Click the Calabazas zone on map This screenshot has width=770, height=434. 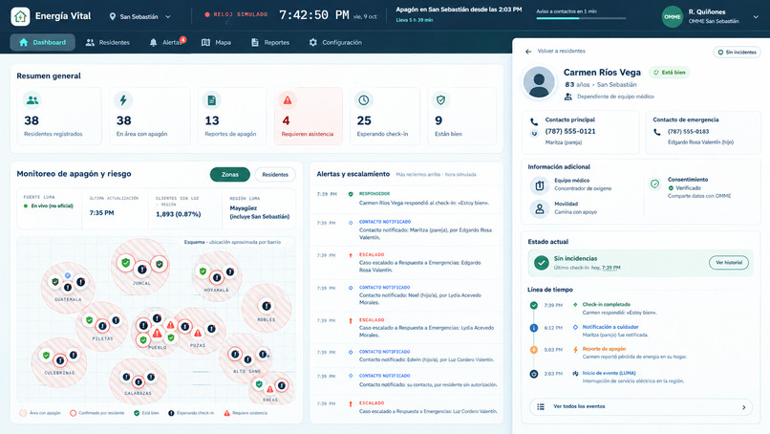tap(138, 381)
